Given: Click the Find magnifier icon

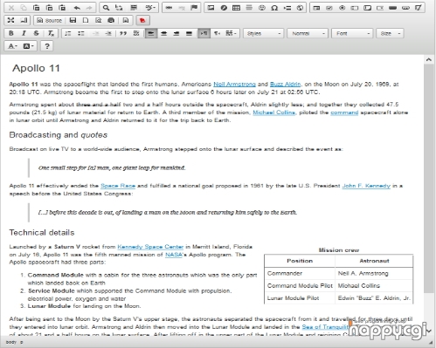Looking at the screenshot, I should (x=106, y=8).
